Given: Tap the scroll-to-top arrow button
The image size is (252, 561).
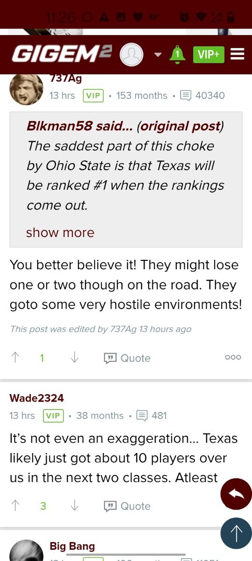Looking at the screenshot, I should (236, 533).
